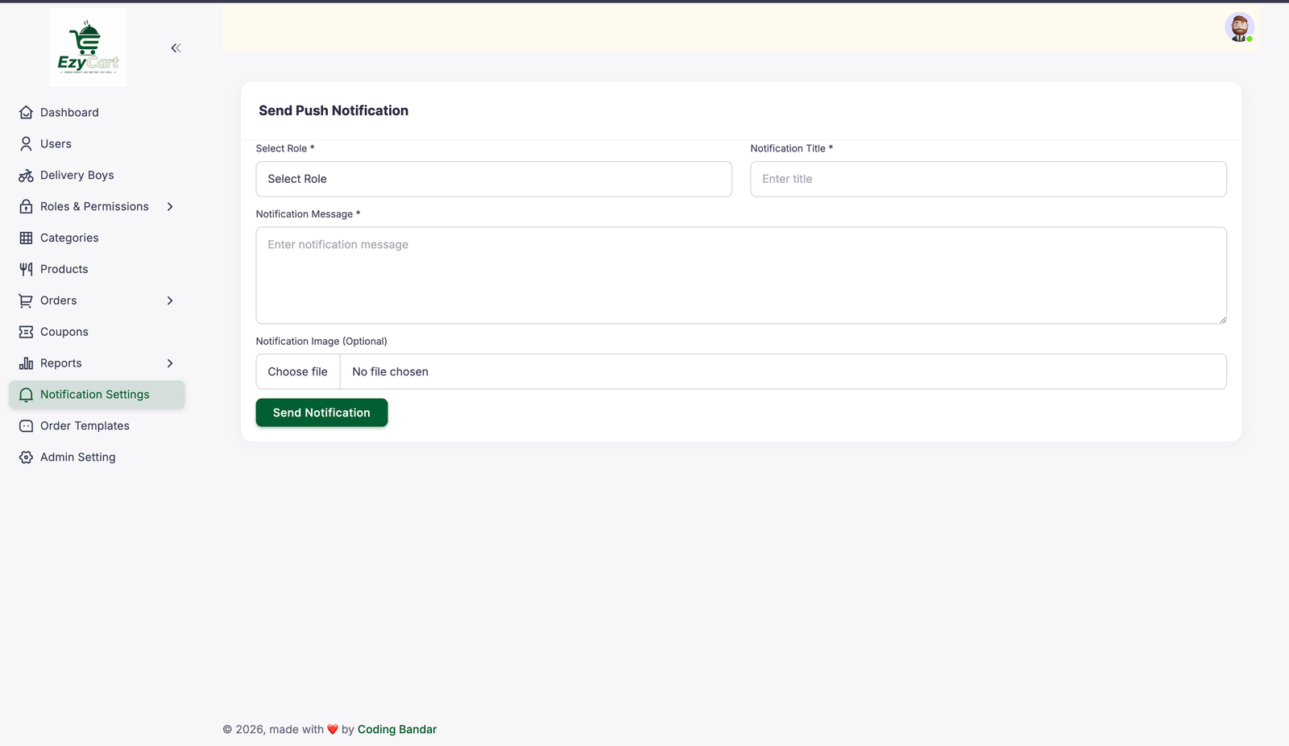
Task: Click the 'Notification Message *' label
Action: tap(309, 214)
